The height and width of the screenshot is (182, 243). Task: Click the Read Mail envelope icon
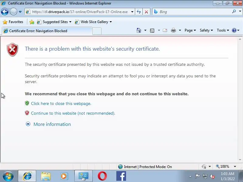(165, 30)
